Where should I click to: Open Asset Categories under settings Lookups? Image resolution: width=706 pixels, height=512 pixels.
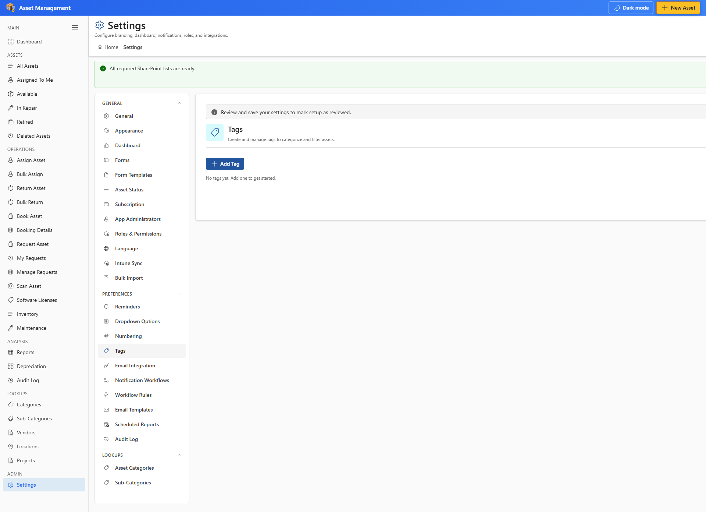coord(142,468)
